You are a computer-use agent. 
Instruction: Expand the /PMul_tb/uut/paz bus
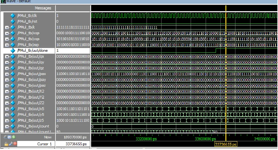[7, 86]
